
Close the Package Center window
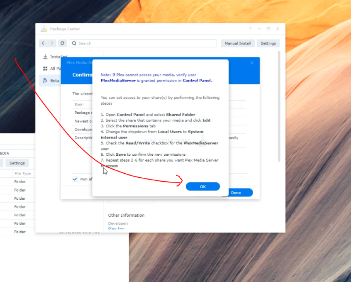point(278,29)
